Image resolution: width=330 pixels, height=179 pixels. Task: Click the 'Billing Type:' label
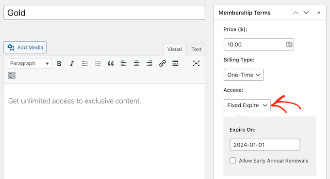pos(239,60)
